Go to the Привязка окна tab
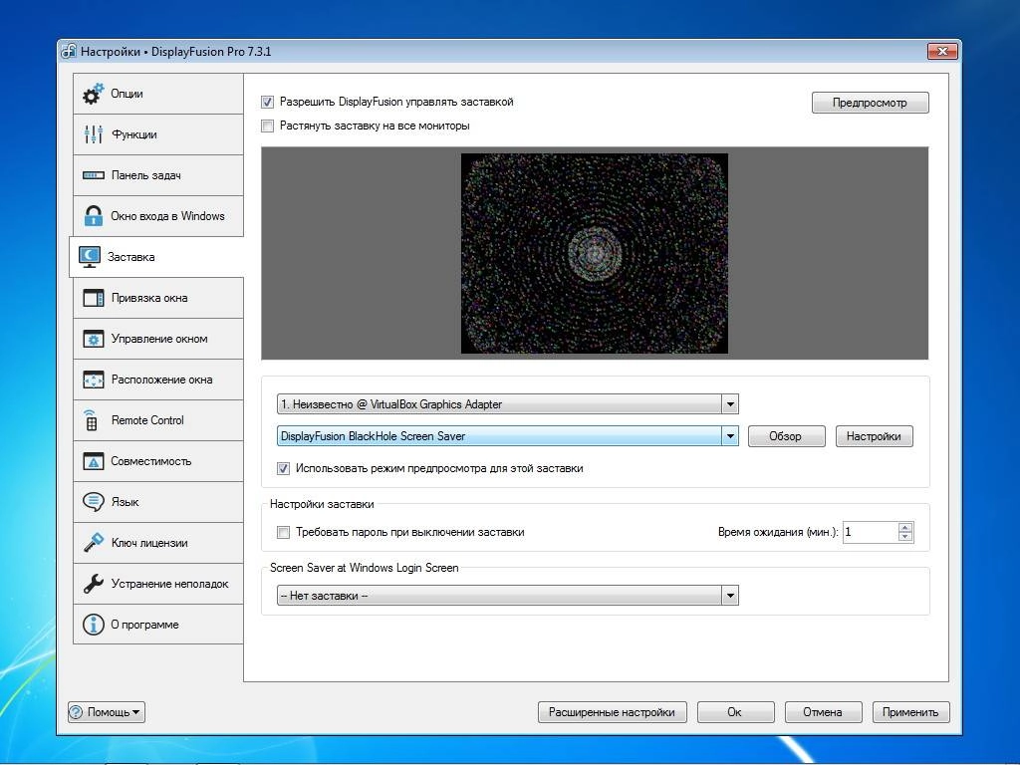This screenshot has width=1020, height=765. click(x=158, y=298)
